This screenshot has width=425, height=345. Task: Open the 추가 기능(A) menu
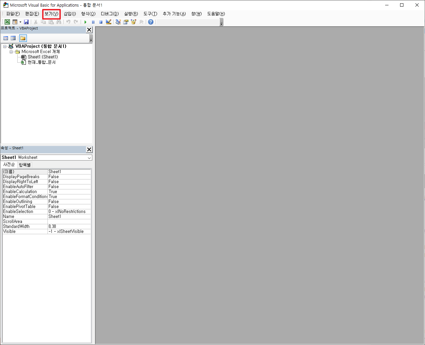pos(174,14)
